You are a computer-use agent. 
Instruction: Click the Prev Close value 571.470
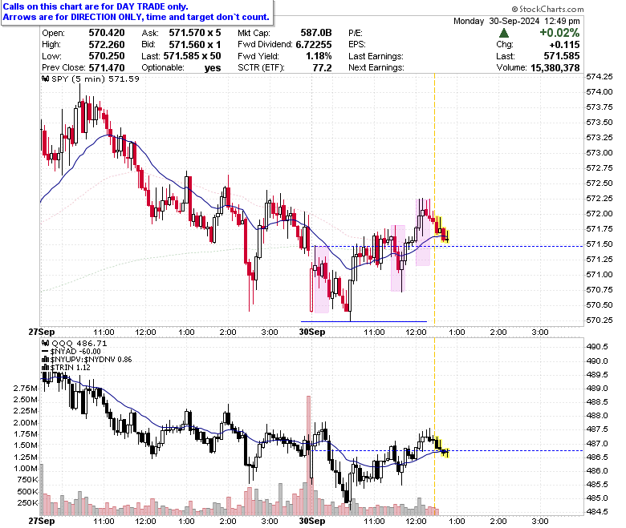(x=107, y=68)
